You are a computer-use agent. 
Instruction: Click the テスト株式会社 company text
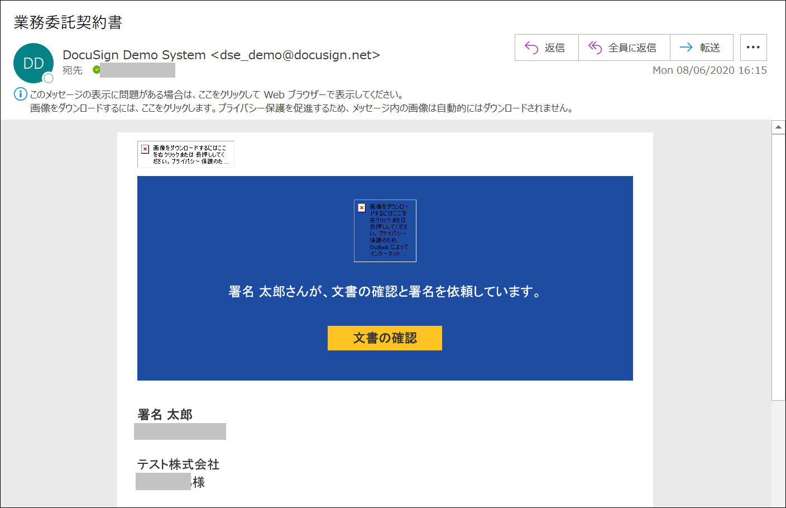(179, 464)
